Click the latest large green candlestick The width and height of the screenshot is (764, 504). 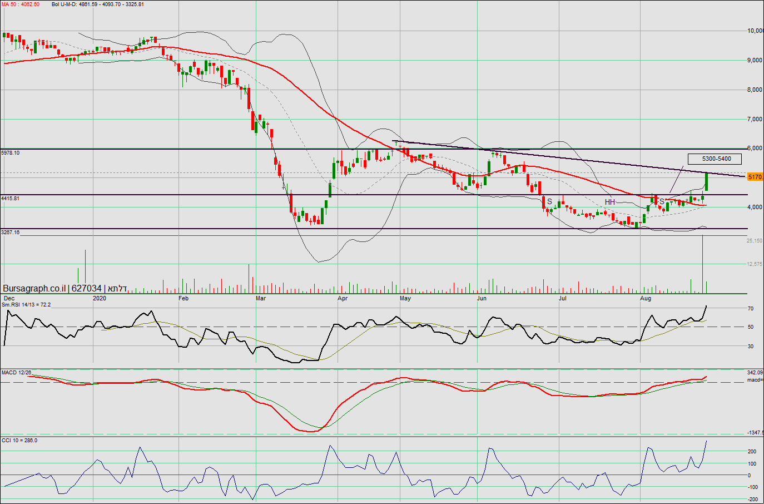[x=706, y=182]
